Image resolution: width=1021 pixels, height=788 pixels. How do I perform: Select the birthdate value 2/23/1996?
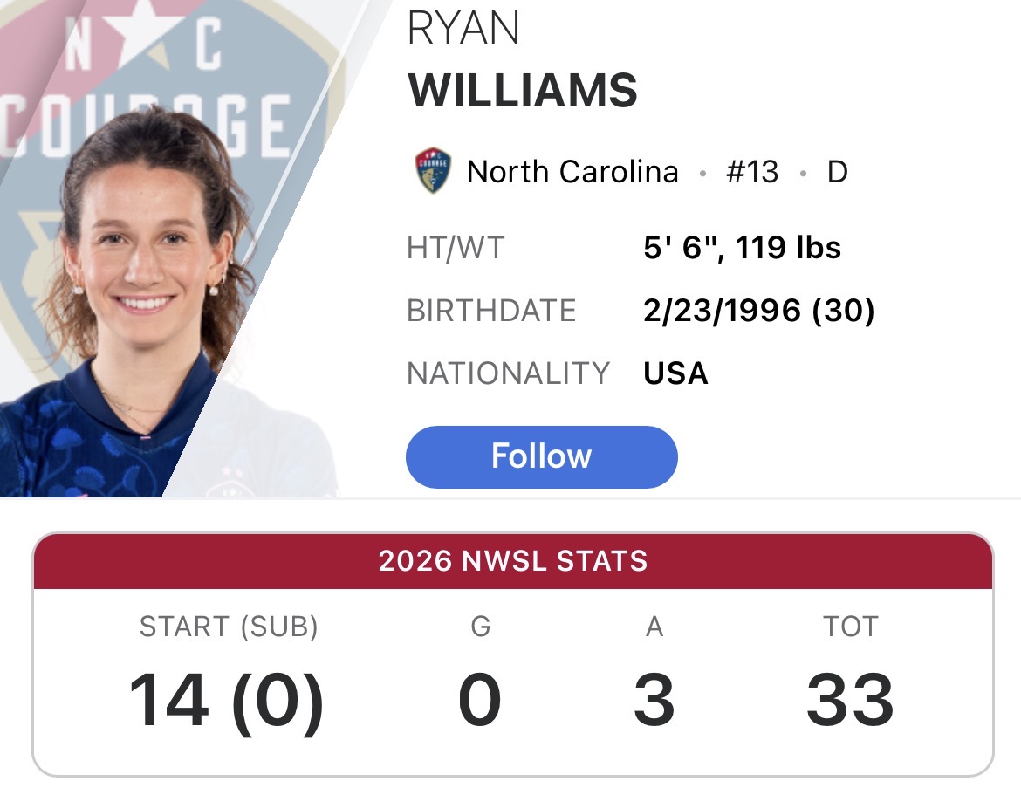(x=723, y=310)
